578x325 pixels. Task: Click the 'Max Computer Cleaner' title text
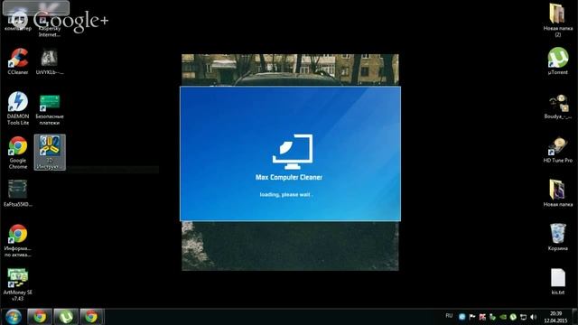[x=289, y=177]
